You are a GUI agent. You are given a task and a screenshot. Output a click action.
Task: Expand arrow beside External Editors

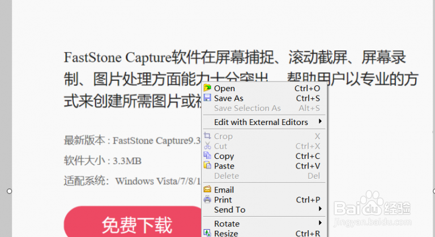(x=320, y=122)
